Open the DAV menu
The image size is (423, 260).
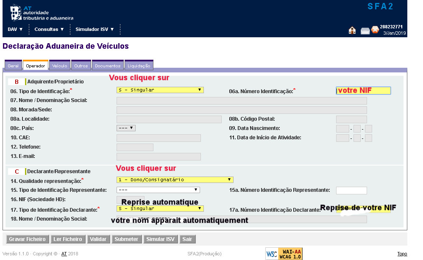click(15, 29)
